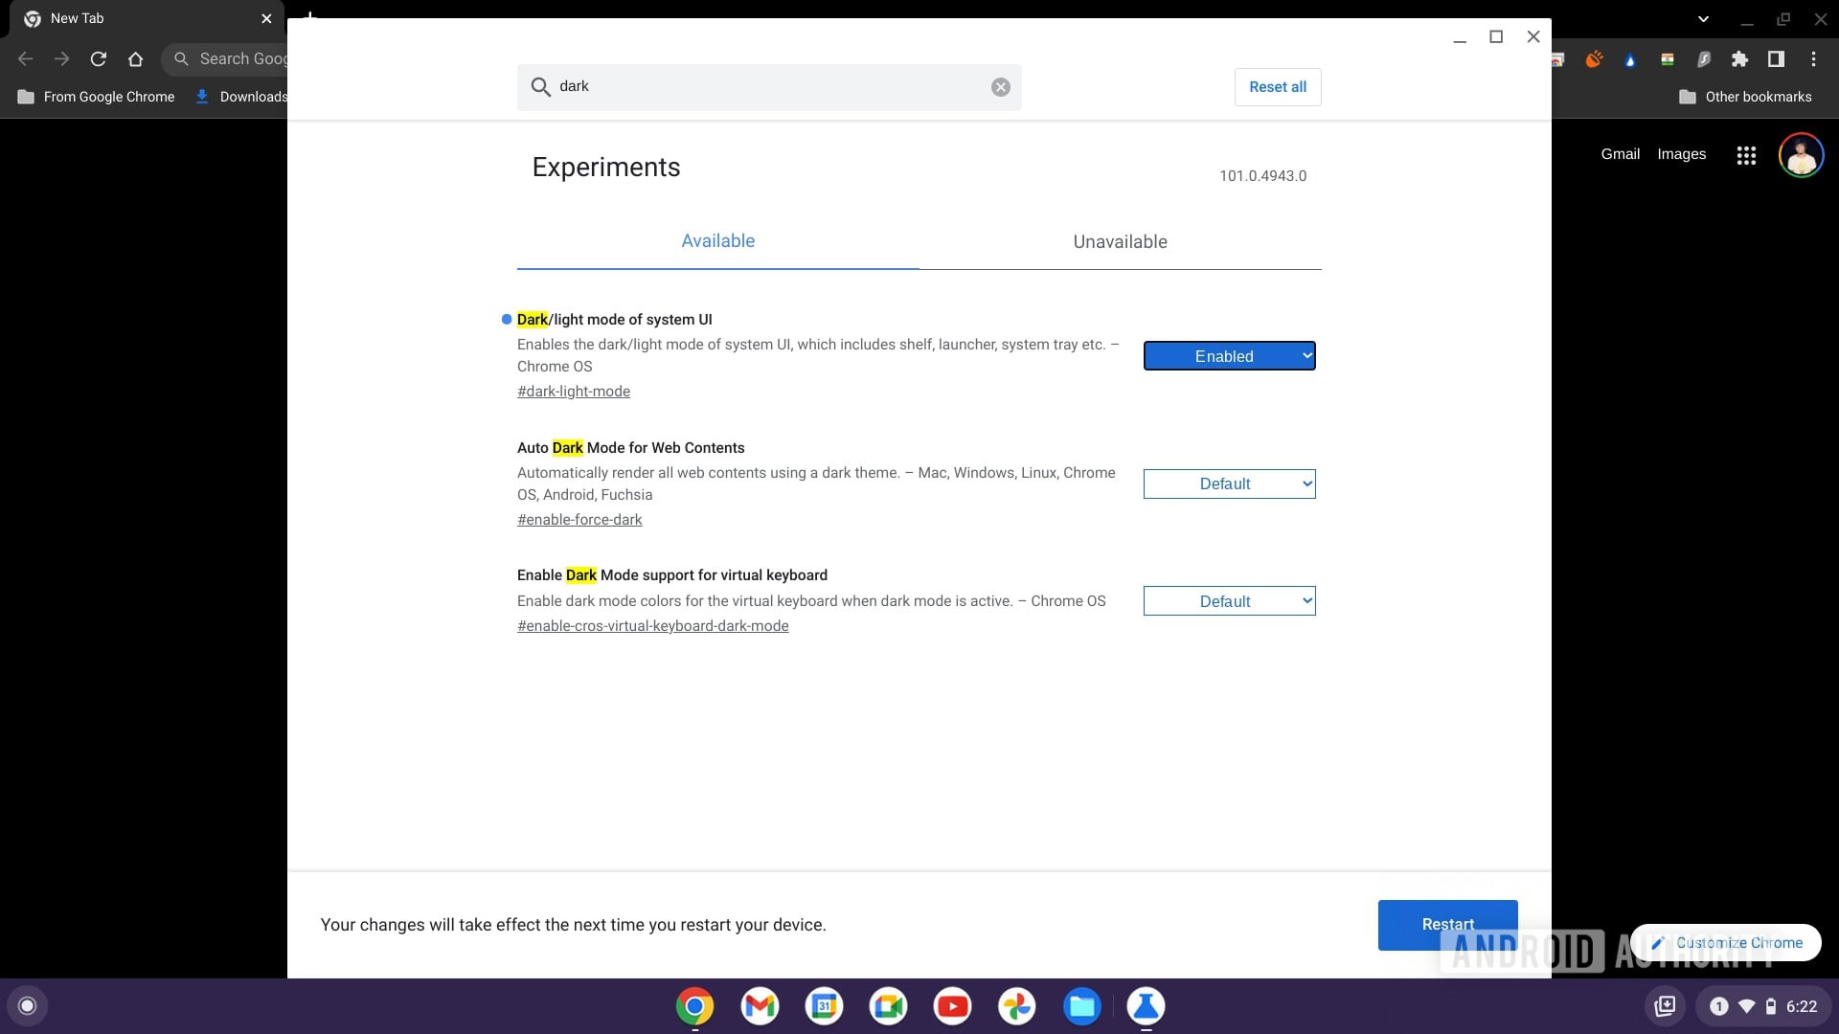This screenshot has height=1034, width=1839.
Task: Open the #enable-force-dark flag link
Action: (x=579, y=520)
